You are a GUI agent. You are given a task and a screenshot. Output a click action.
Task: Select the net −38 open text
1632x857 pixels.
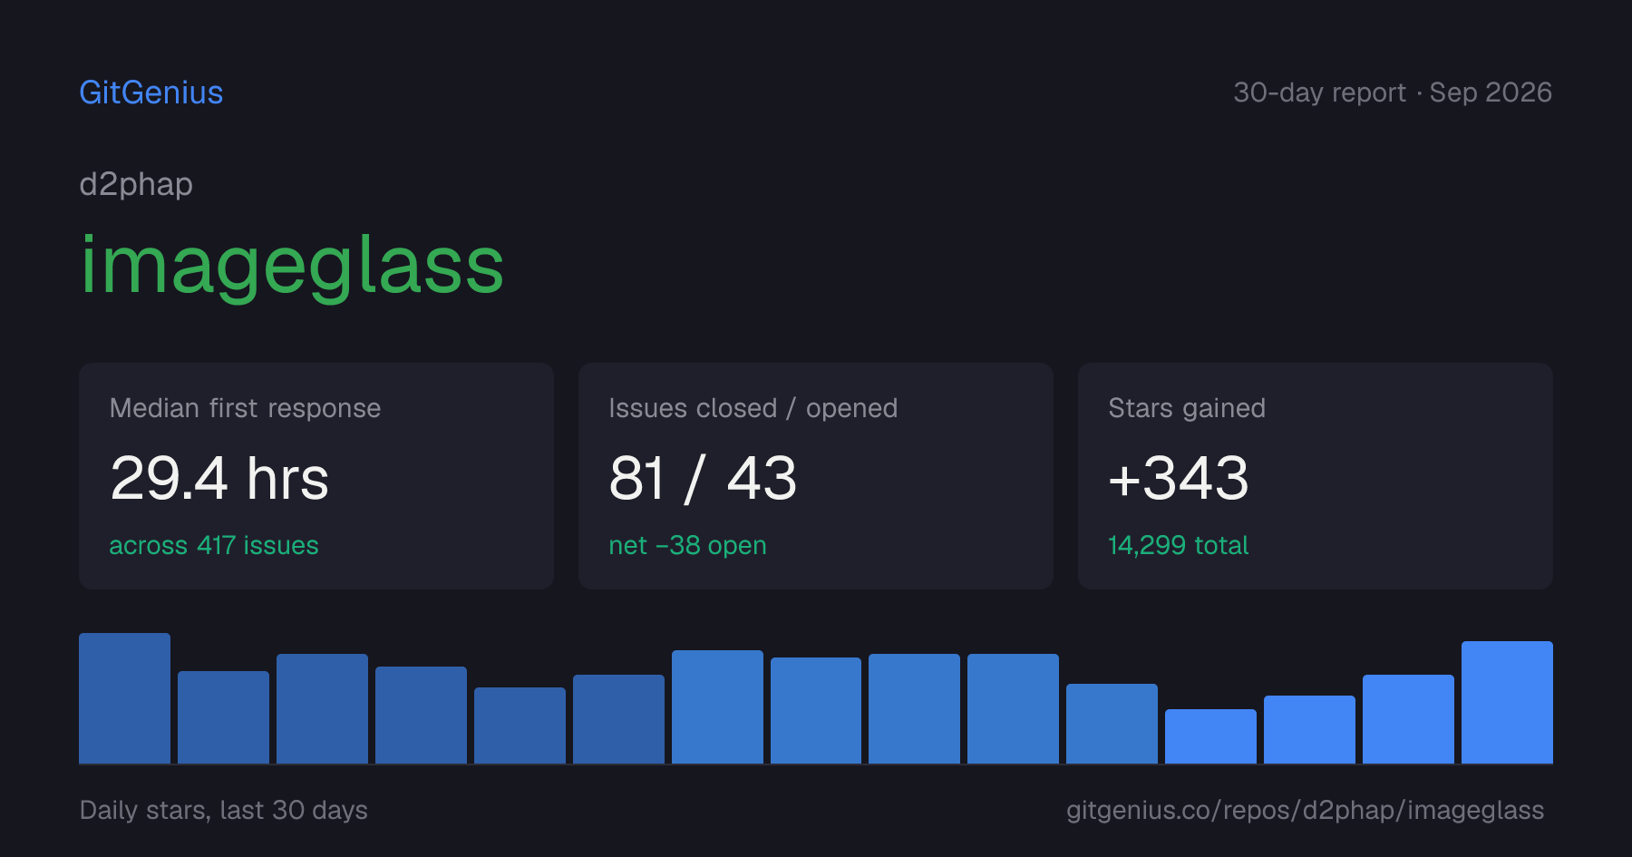(688, 545)
